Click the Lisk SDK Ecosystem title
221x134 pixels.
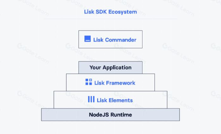coord(110,12)
